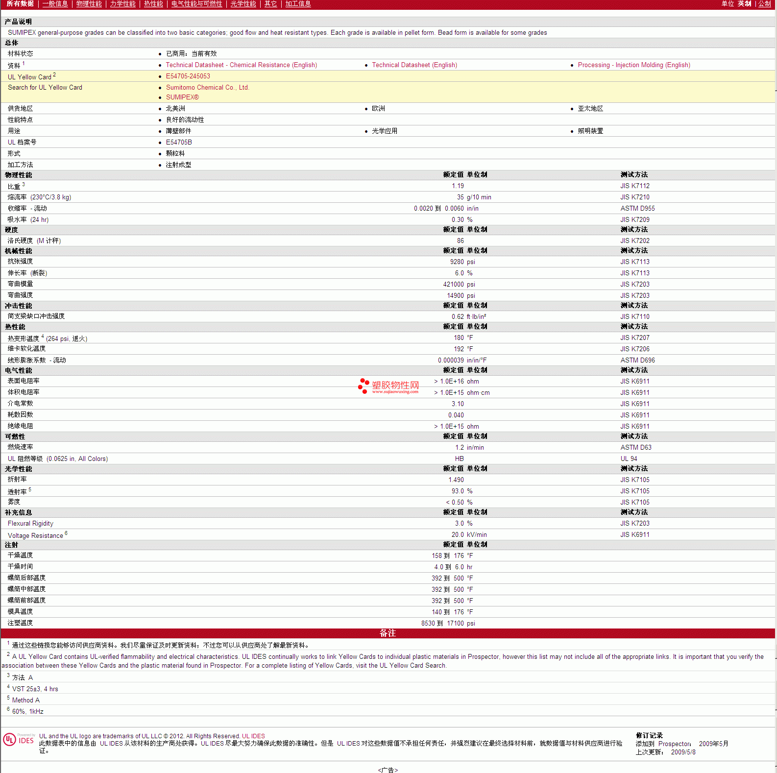Viewport: 777px width, 773px height.
Task: Click the Flexural Rigidity row label
Action: pyautogui.click(x=30, y=524)
